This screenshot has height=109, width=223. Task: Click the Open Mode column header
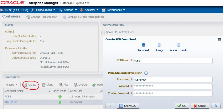(60, 91)
